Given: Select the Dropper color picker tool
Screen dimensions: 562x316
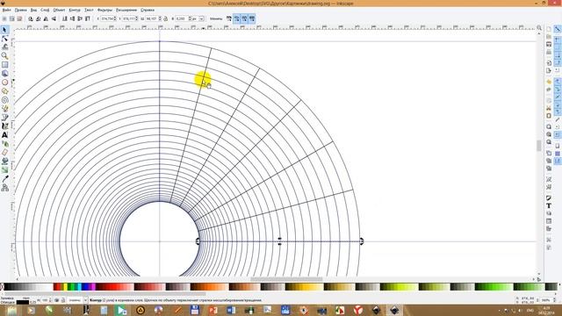Looking at the screenshot, I should pos(4,179).
